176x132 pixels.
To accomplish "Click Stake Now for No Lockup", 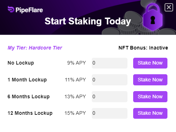I will point(150,63).
